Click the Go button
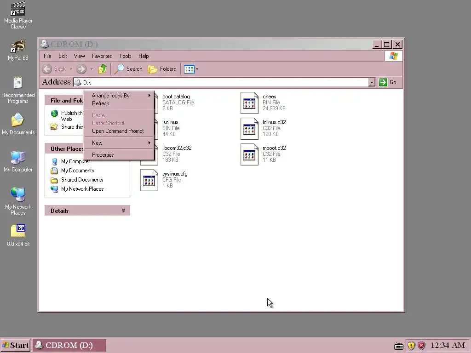The height and width of the screenshot is (353, 471). [x=388, y=82]
